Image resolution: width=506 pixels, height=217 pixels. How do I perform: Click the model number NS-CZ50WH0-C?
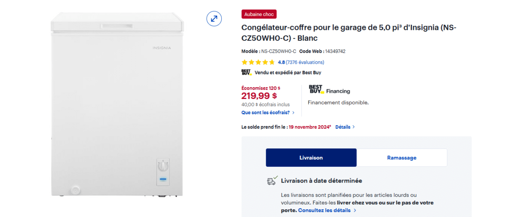279,51
